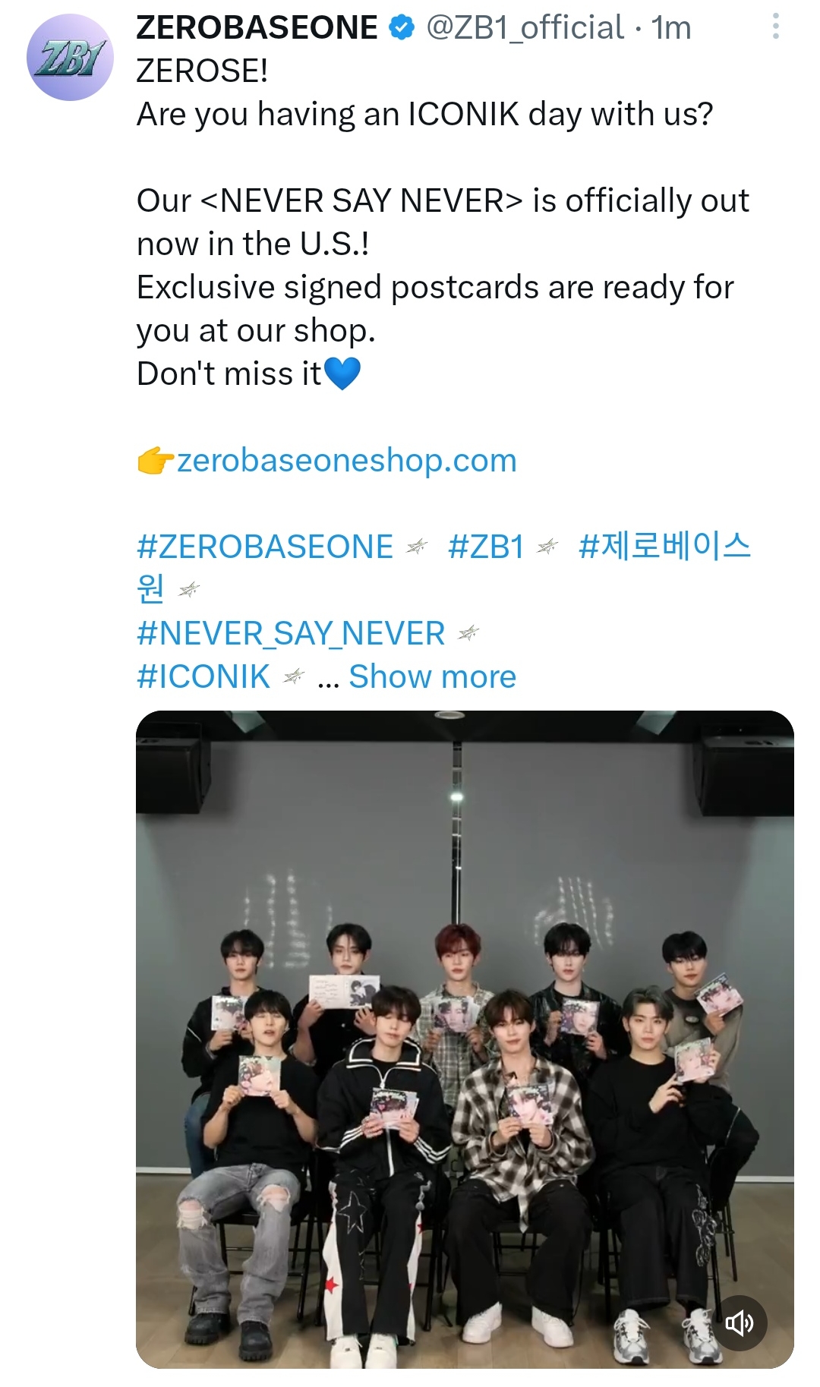Open the zerobaseoneshop.com link

(347, 460)
